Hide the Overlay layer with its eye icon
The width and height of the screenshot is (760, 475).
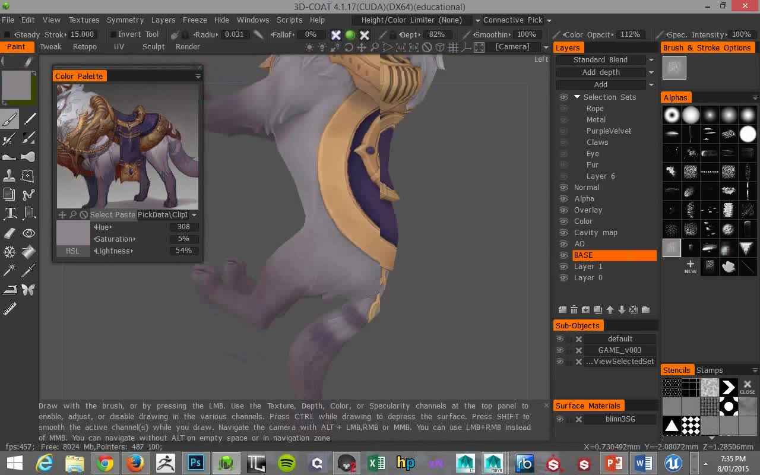pos(563,210)
